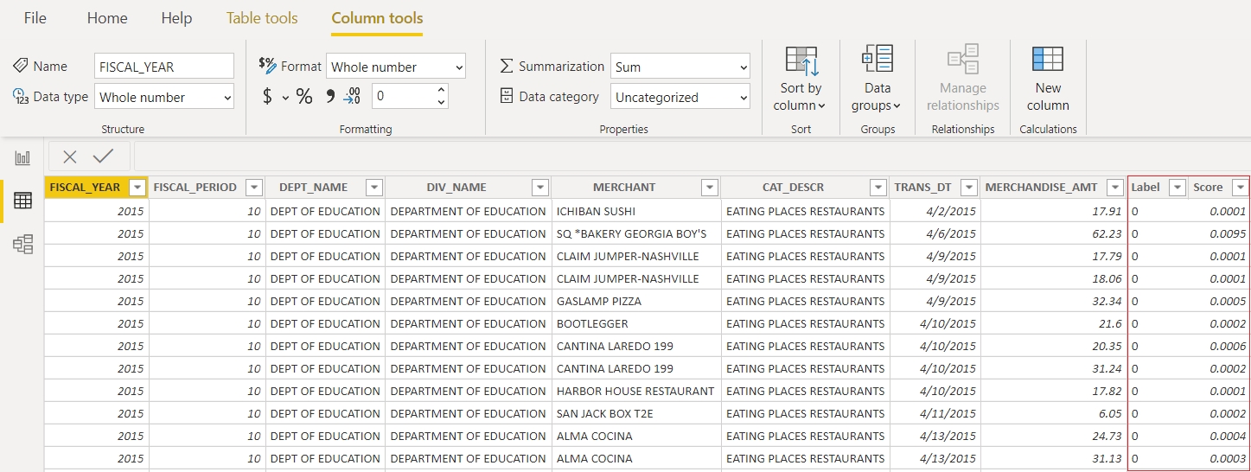1251x472 pixels.
Task: Click the column Name input field
Action: pos(164,67)
